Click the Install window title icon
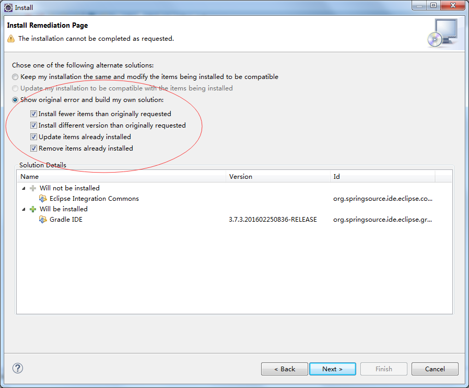 [8, 7]
